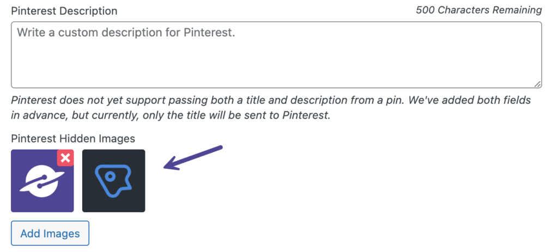Select the dark blue-logo image thumbnail
Image resolution: width=558 pixels, height=252 pixels.
pyautogui.click(x=113, y=181)
